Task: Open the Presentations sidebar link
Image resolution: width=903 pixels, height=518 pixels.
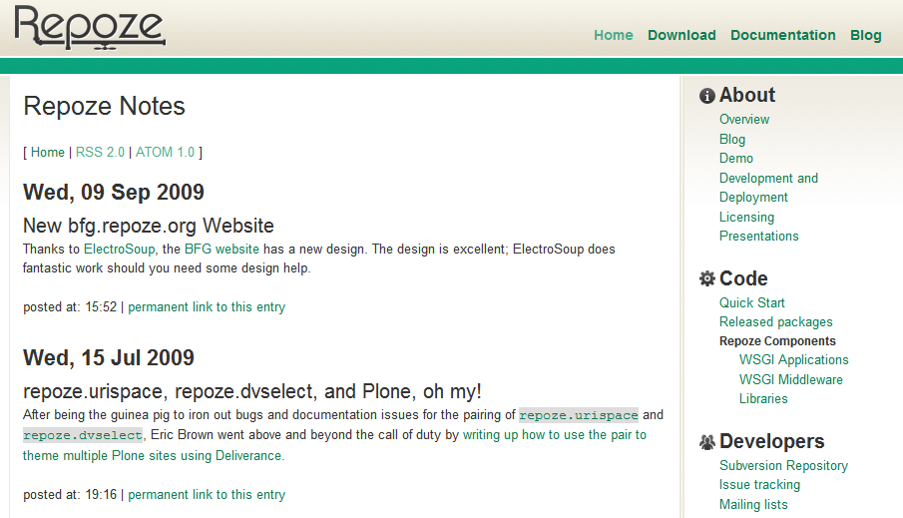Action: pyautogui.click(x=759, y=237)
